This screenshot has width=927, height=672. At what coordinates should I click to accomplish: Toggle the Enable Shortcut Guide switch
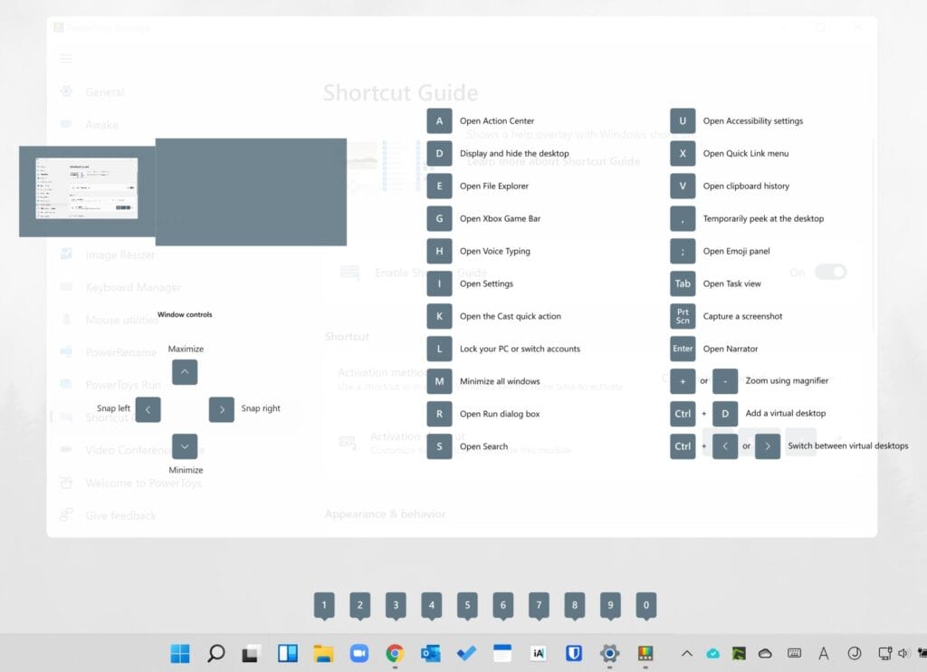pos(831,272)
